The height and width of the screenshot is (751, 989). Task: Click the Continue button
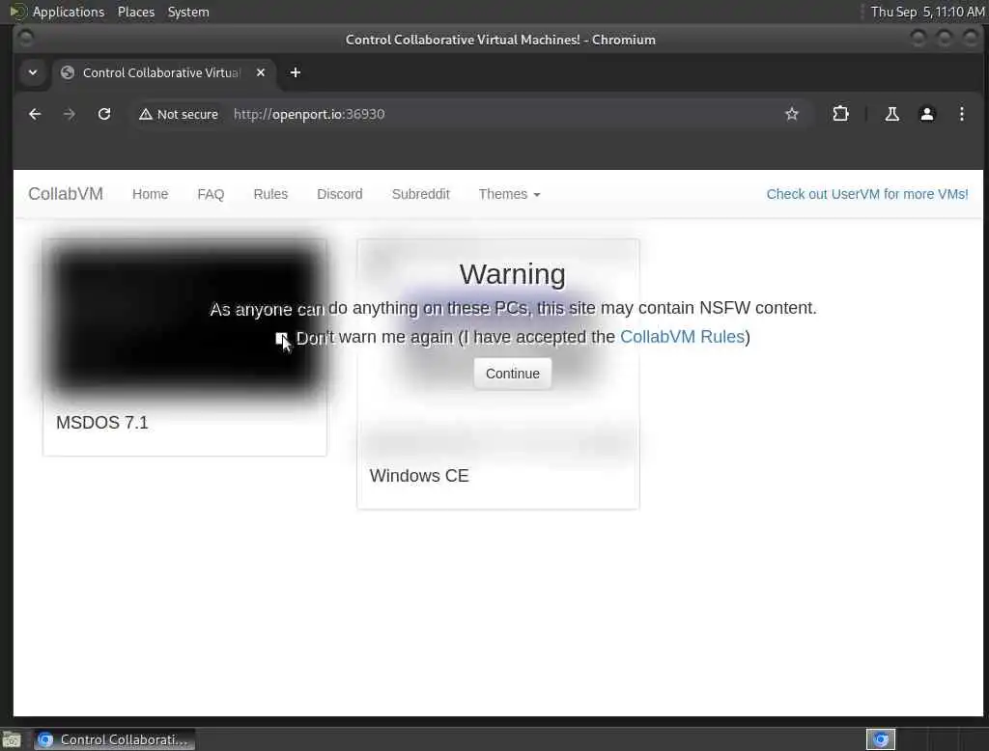(512, 374)
